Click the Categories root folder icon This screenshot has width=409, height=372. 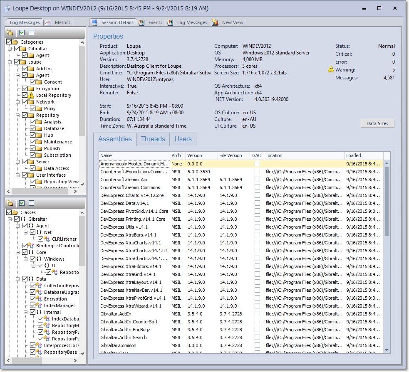(x=15, y=42)
